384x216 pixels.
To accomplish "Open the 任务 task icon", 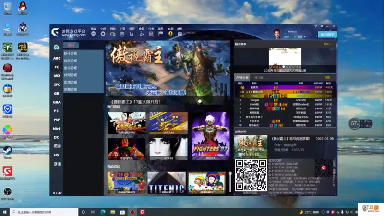I will [x=151, y=34].
